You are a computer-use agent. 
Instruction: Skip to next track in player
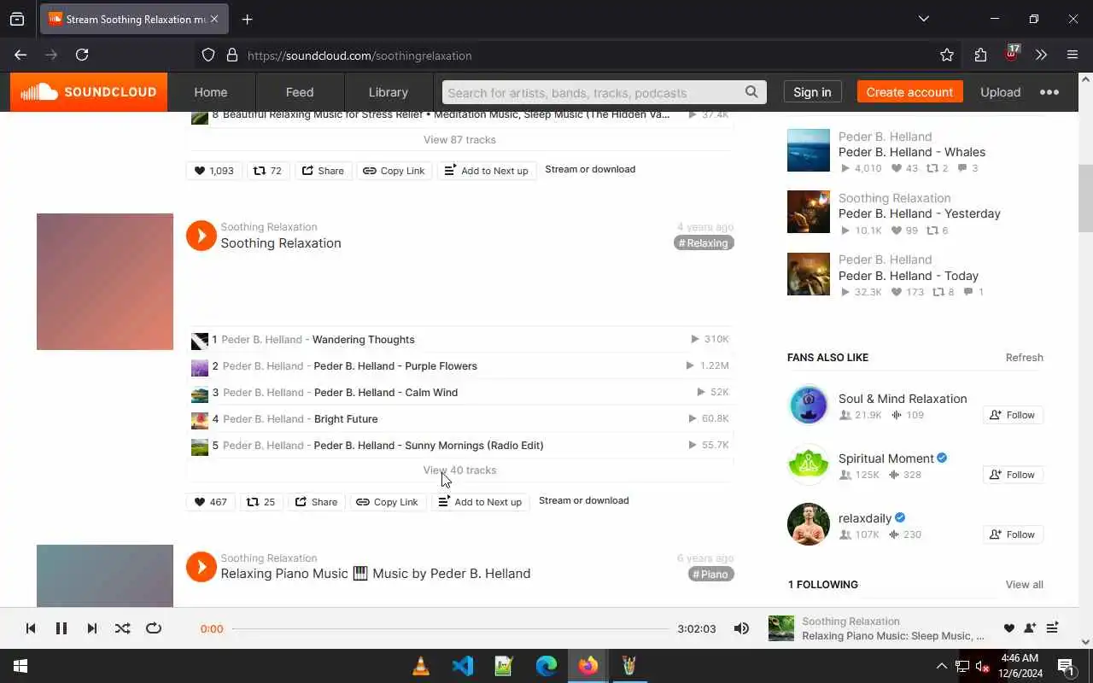click(x=92, y=628)
